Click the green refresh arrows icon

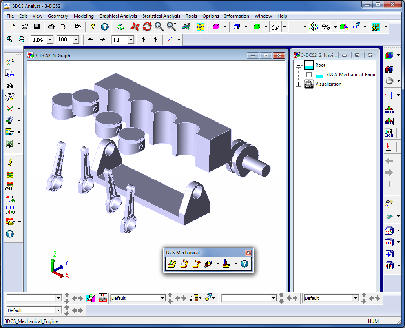pyautogui.click(x=120, y=27)
